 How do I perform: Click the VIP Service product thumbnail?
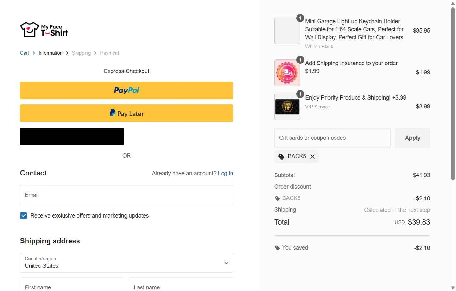click(287, 107)
